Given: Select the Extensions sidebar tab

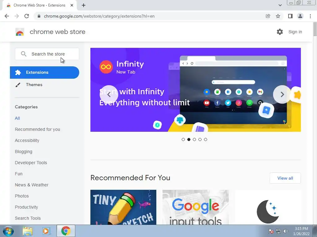Looking at the screenshot, I should [45, 73].
